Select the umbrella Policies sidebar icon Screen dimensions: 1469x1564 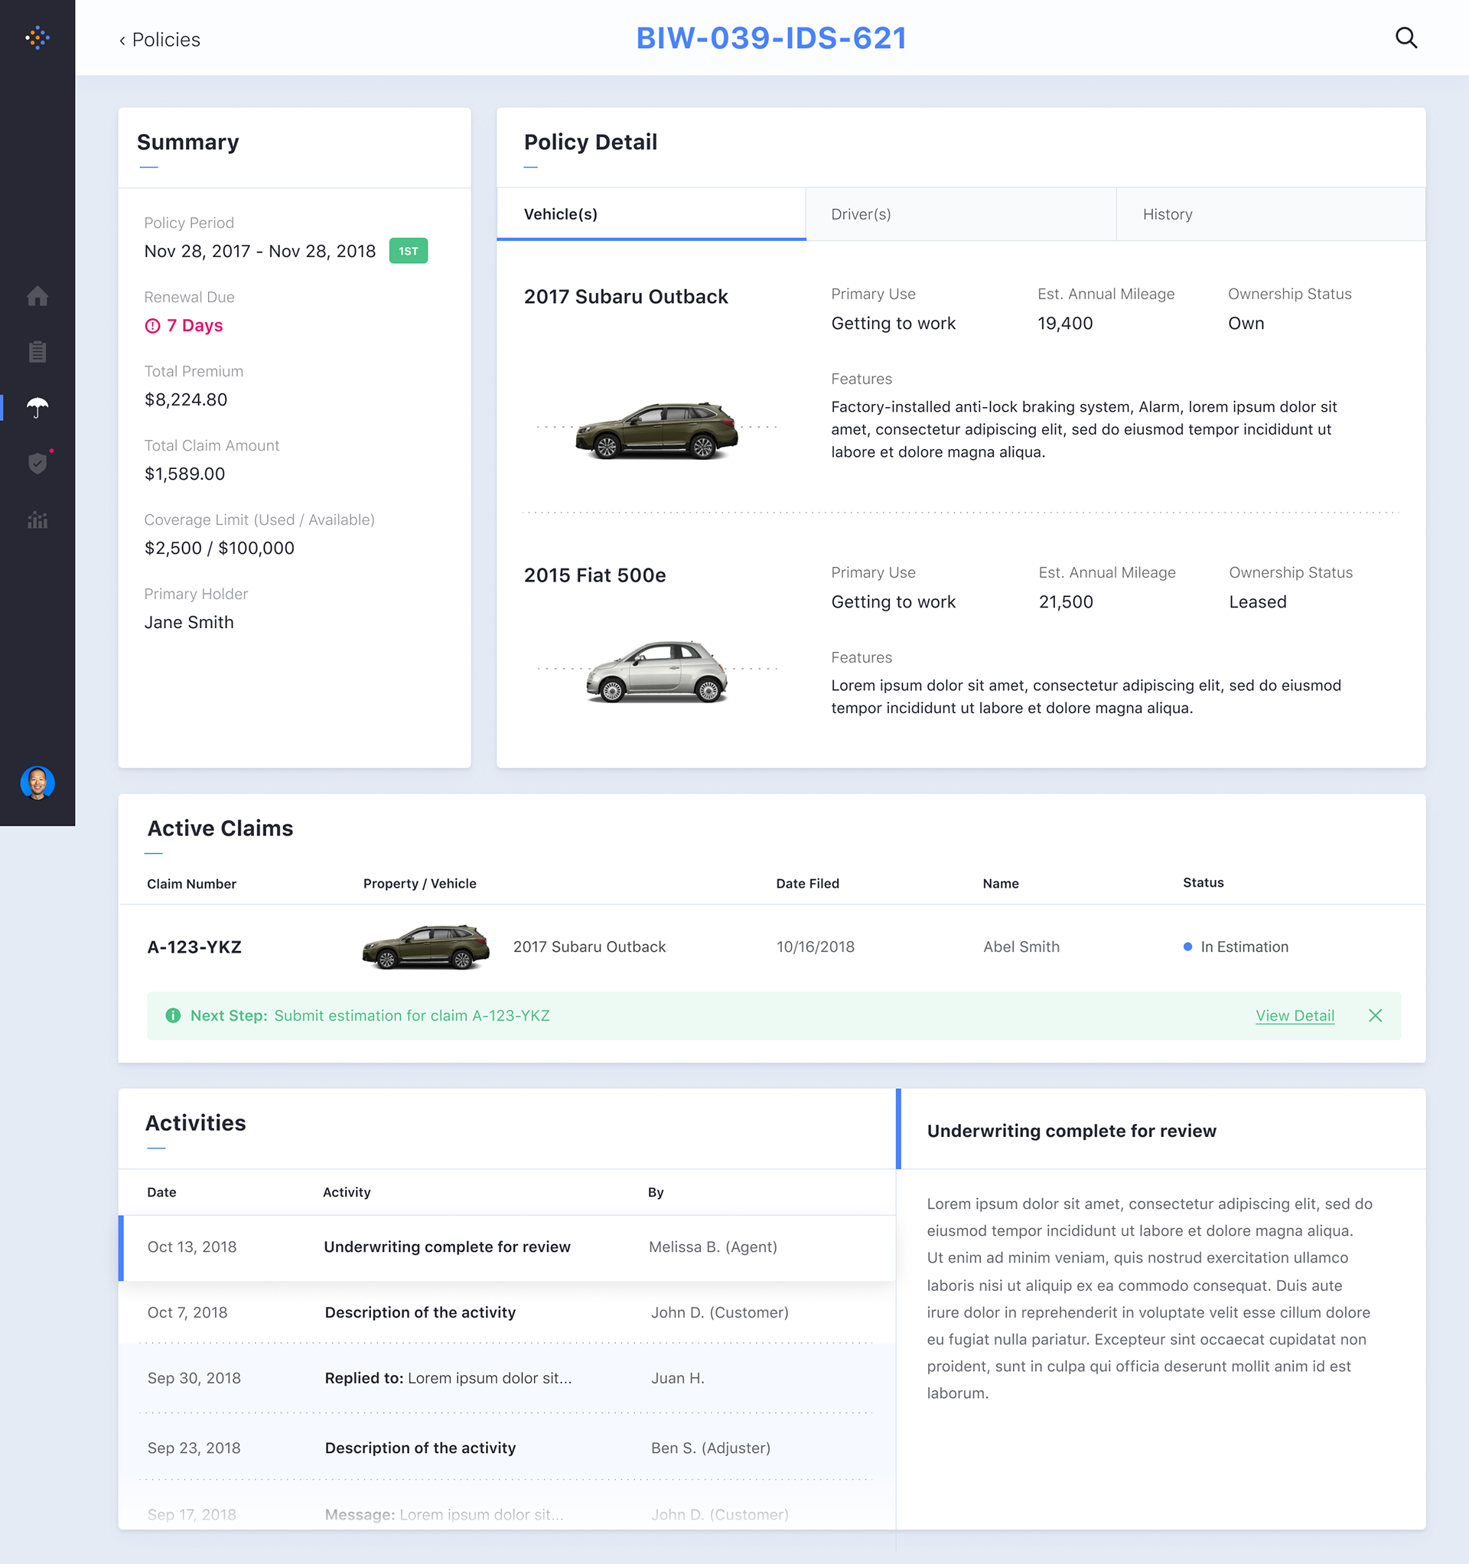tap(37, 408)
